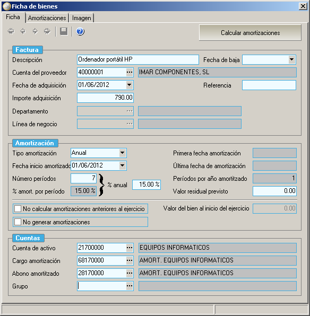Click the Descripción input field
This screenshot has height=316, width=310.
point(138,59)
